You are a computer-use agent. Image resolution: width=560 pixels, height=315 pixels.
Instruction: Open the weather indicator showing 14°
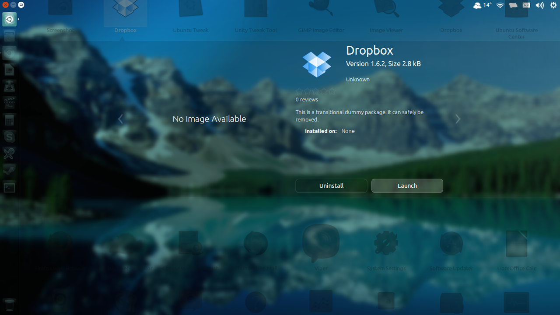point(482,5)
